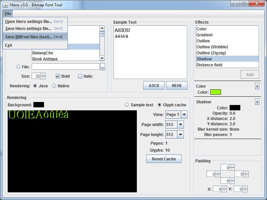Click the Reset Cache button
The width and height of the screenshot is (267, 200).
click(x=164, y=159)
